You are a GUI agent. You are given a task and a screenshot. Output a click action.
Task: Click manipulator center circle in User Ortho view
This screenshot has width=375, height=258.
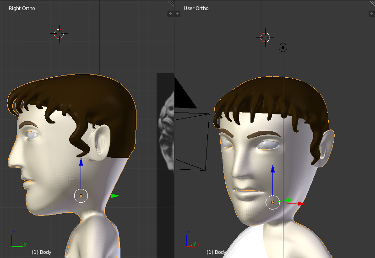coord(272,202)
